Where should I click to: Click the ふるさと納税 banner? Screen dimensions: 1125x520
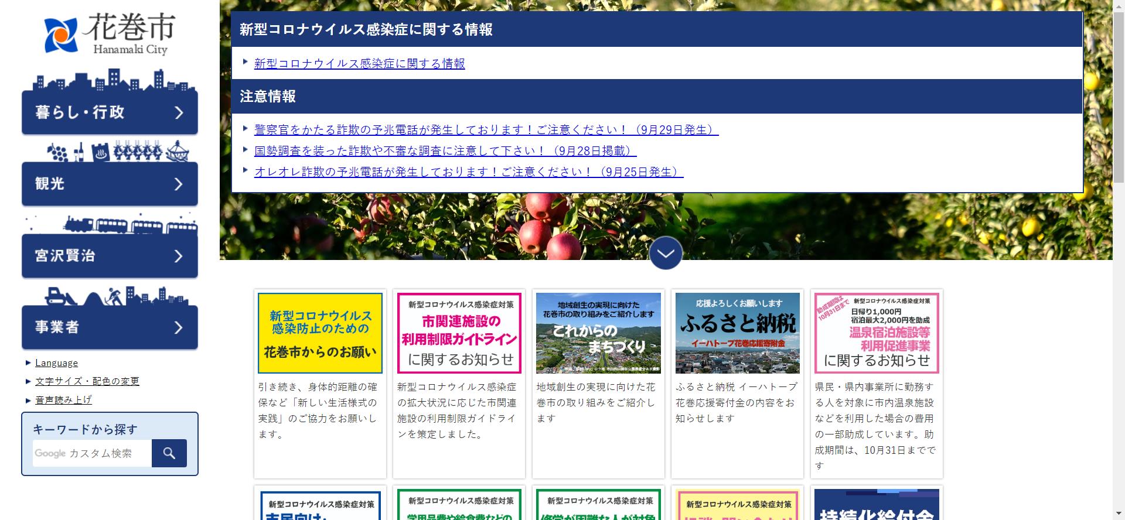(x=738, y=333)
